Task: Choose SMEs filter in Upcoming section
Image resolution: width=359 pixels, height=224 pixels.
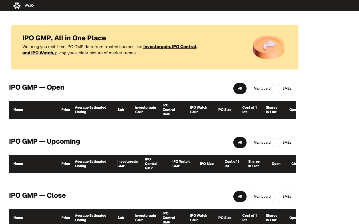Action: coord(287,143)
